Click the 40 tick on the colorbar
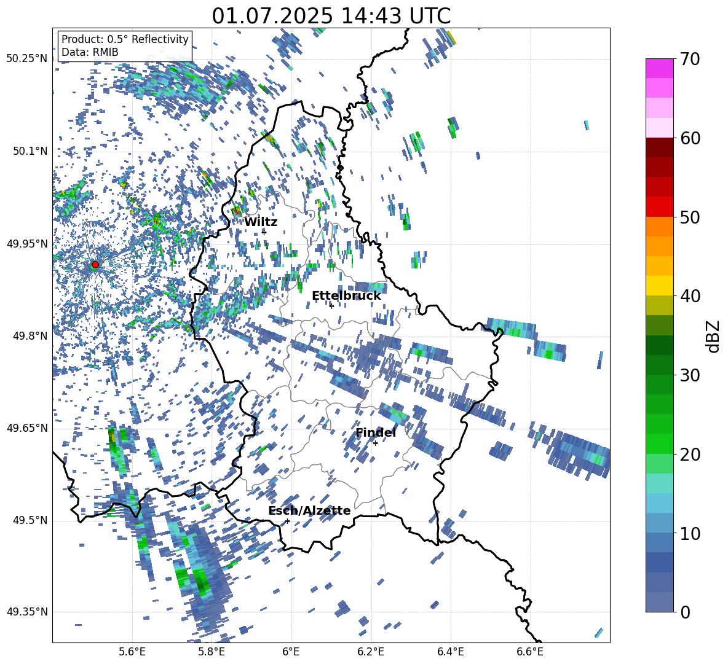 click(x=689, y=296)
